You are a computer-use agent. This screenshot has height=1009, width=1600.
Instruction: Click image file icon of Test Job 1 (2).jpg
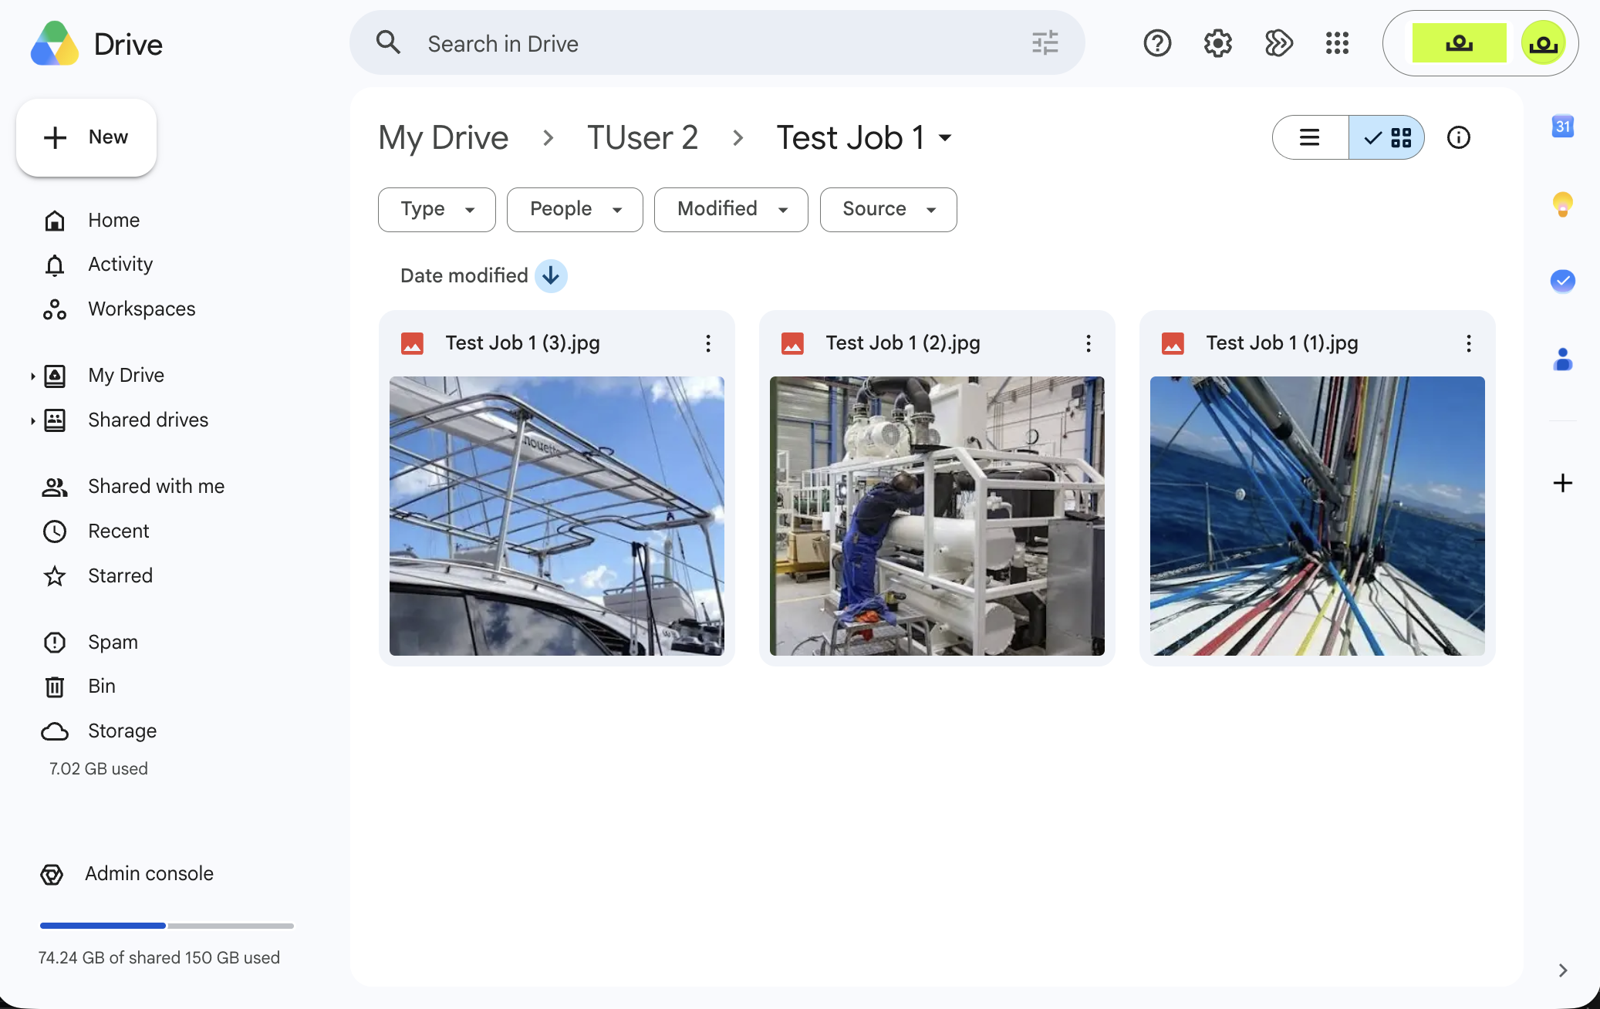(x=792, y=343)
